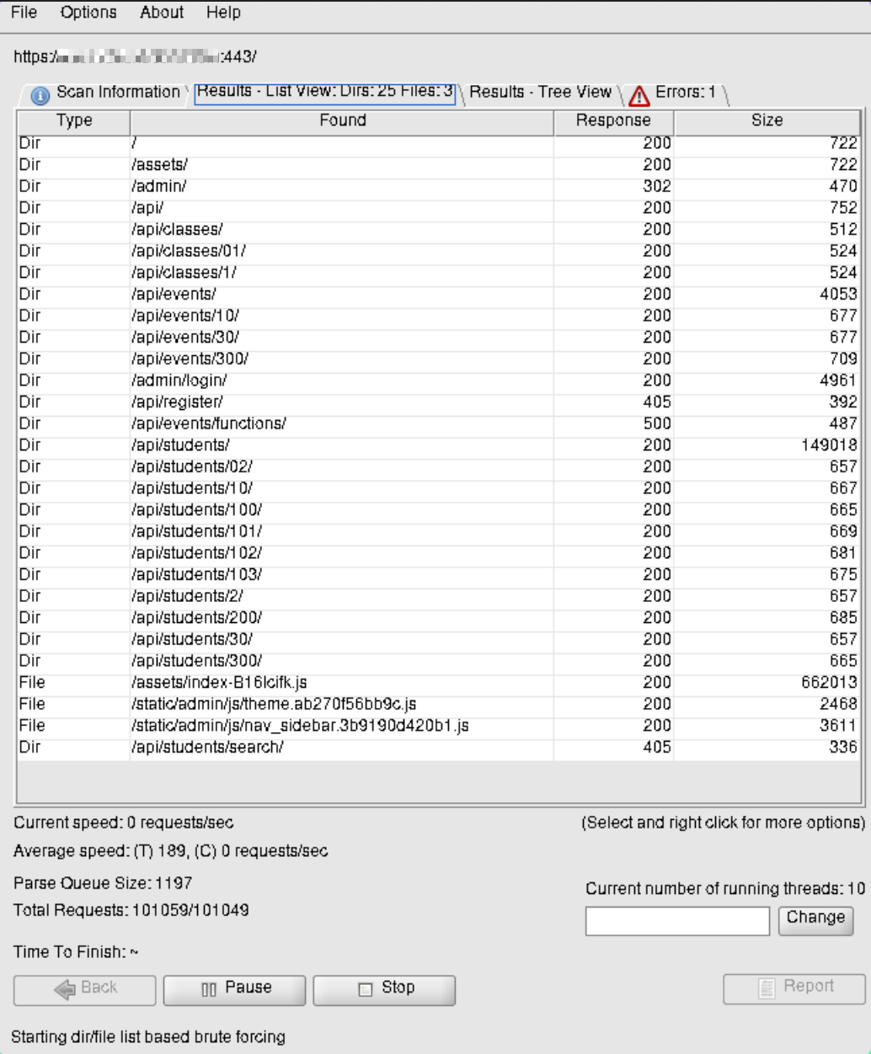
Task: Click the red Errors warning triangle icon
Action: (x=639, y=95)
